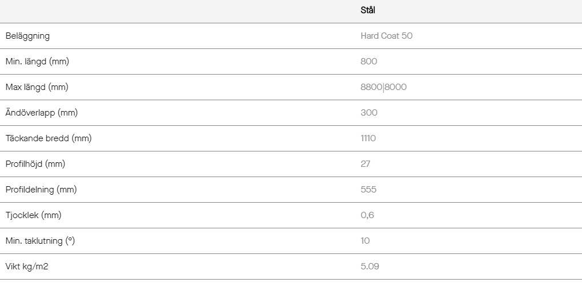The width and height of the screenshot is (582, 287).
Task: Select the Profildelning (mm) label
Action: click(x=41, y=190)
